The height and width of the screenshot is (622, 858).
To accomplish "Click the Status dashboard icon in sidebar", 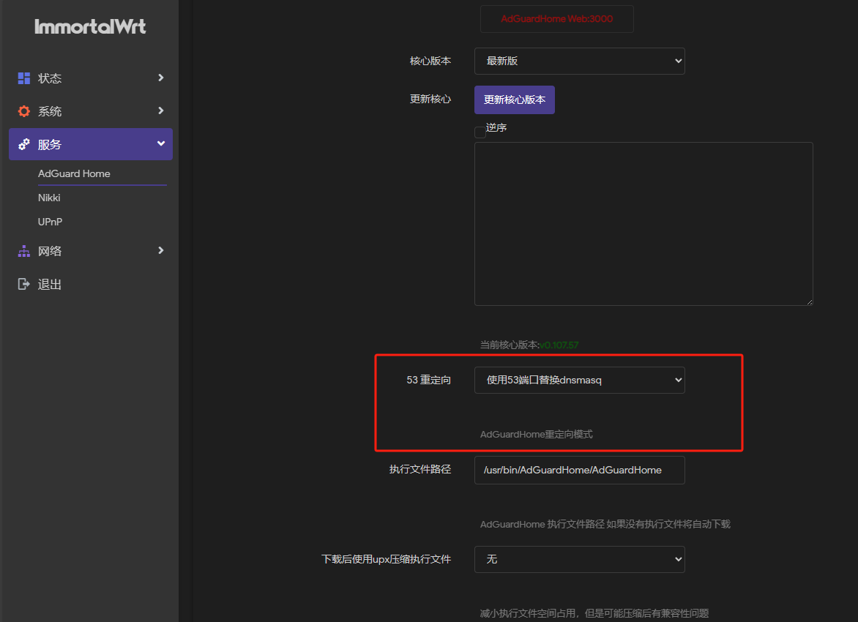I will point(24,78).
